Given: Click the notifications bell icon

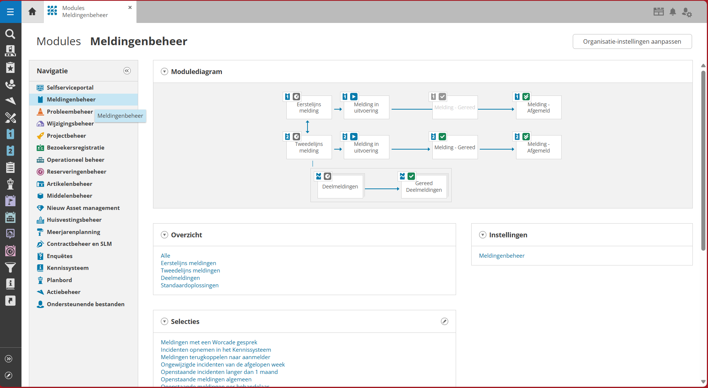Looking at the screenshot, I should [x=673, y=12].
